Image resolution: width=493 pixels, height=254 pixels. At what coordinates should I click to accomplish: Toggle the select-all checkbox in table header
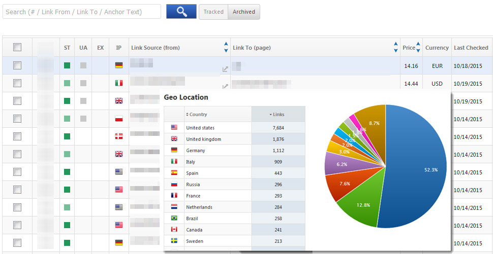[17, 47]
